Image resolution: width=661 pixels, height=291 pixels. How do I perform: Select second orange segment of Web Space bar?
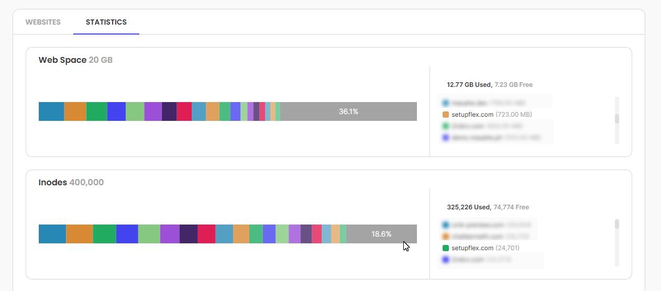(x=75, y=111)
